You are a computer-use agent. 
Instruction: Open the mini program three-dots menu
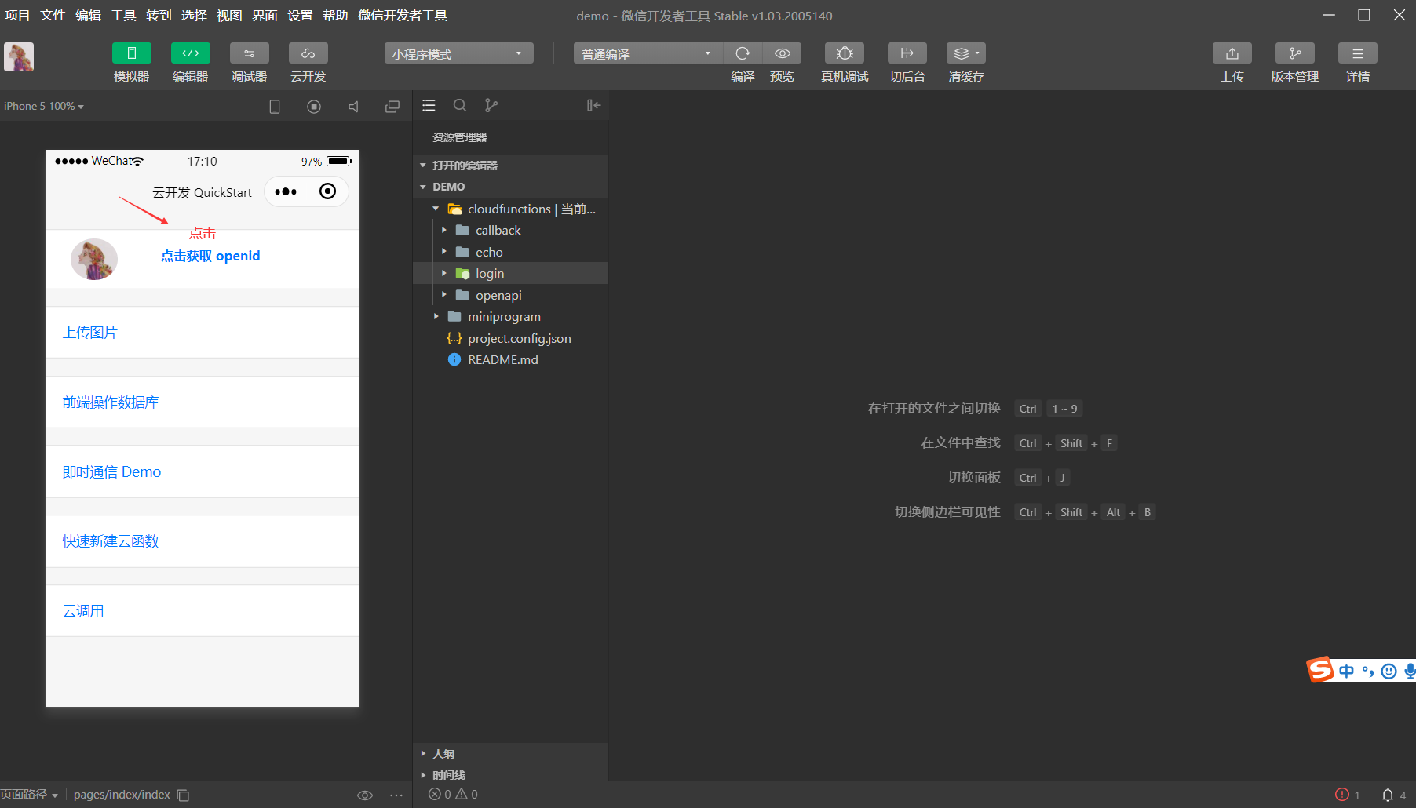click(286, 191)
